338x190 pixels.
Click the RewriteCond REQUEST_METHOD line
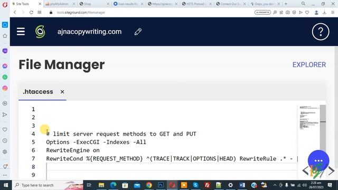pyautogui.click(x=172, y=159)
